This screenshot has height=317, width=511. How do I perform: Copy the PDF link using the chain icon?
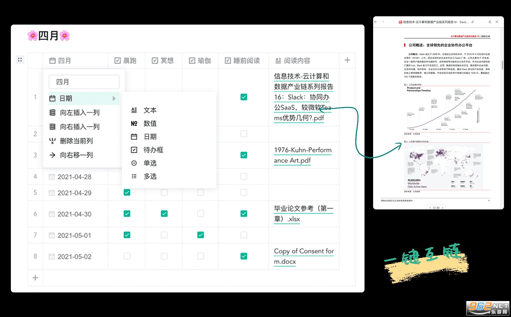pyautogui.click(x=473, y=22)
